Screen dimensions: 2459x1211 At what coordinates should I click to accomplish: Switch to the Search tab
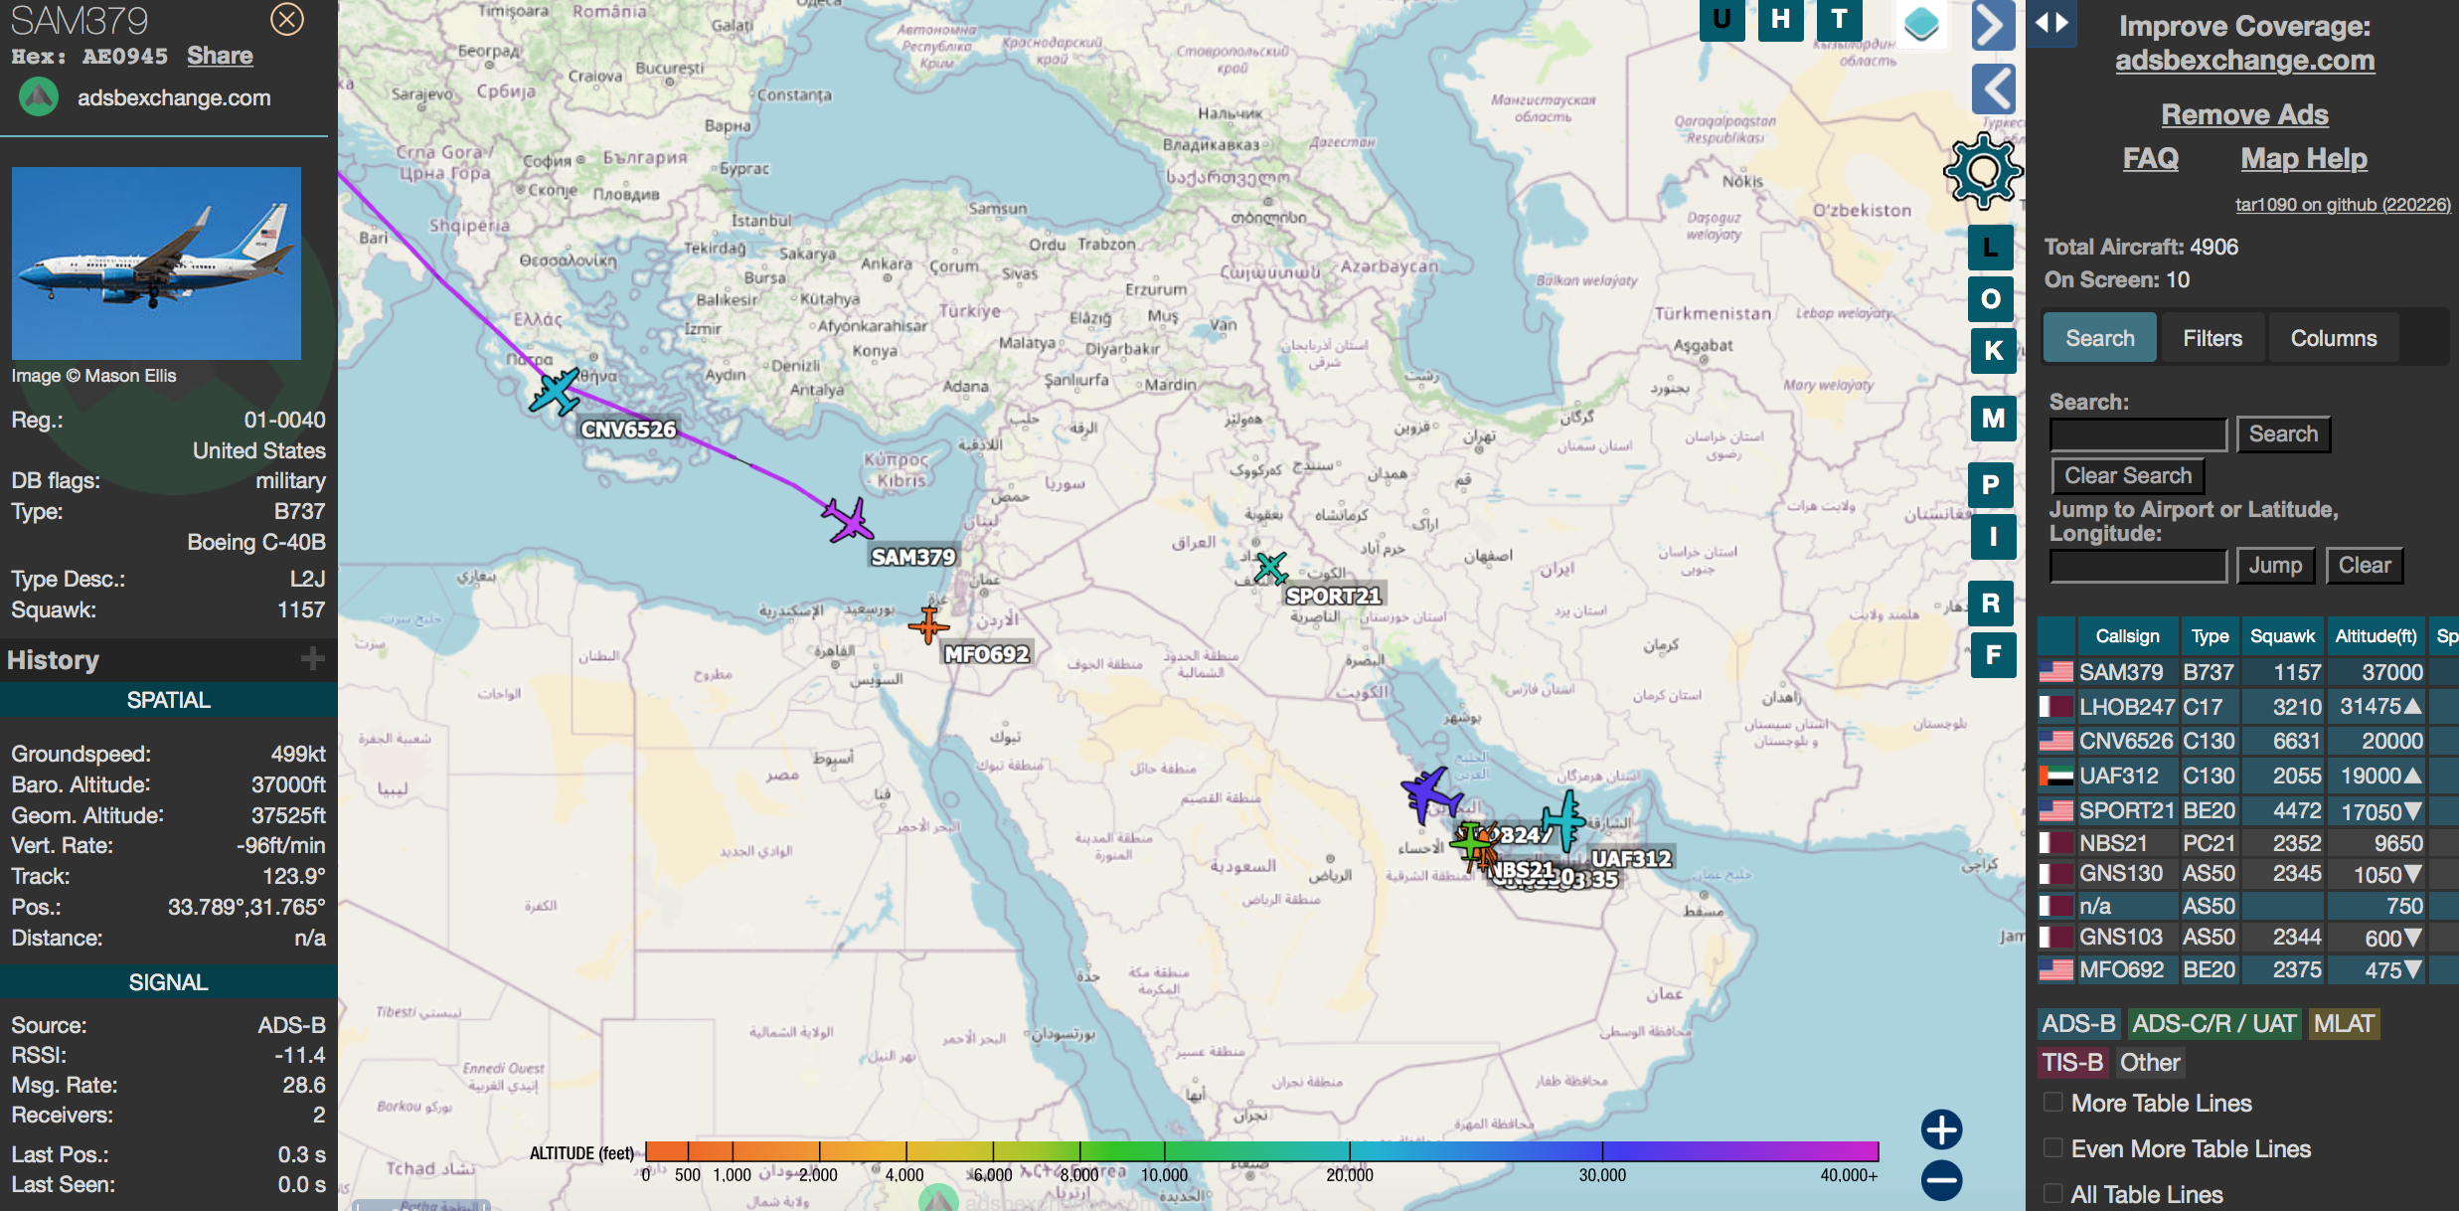pyautogui.click(x=2099, y=338)
